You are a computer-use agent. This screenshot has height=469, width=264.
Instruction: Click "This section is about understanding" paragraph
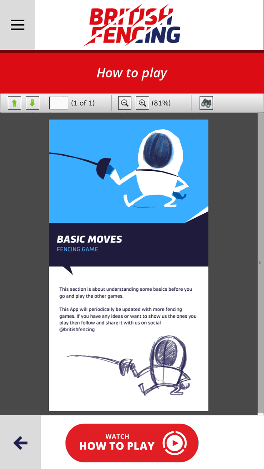coord(126,293)
